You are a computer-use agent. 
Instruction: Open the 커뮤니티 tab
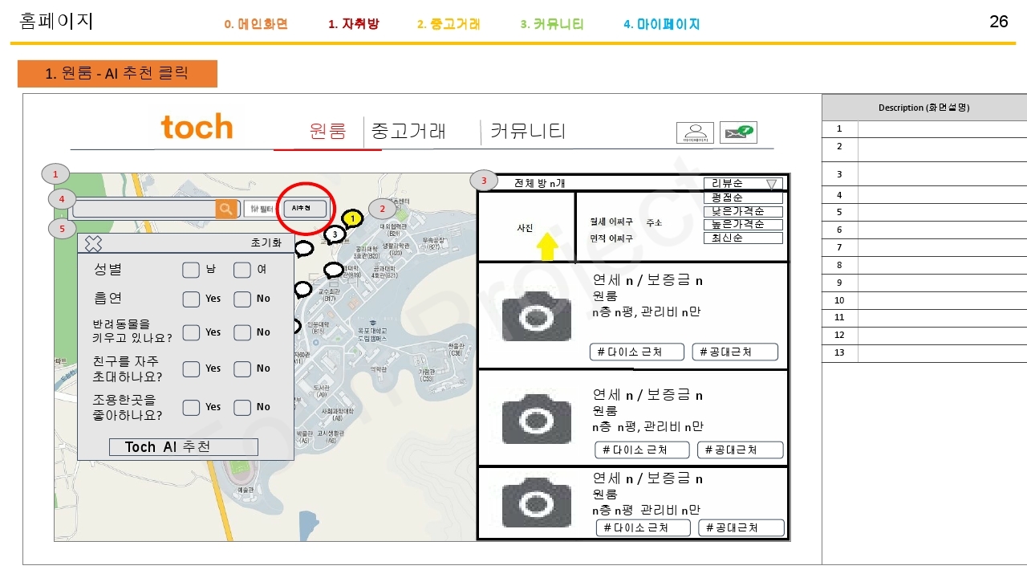pos(528,132)
